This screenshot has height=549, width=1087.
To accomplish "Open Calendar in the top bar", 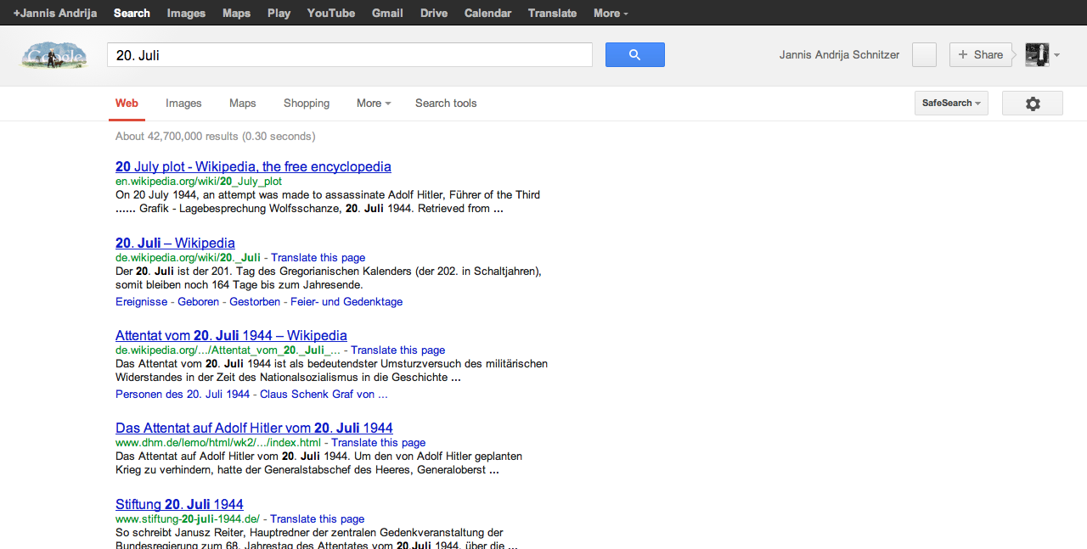I will pyautogui.click(x=488, y=13).
